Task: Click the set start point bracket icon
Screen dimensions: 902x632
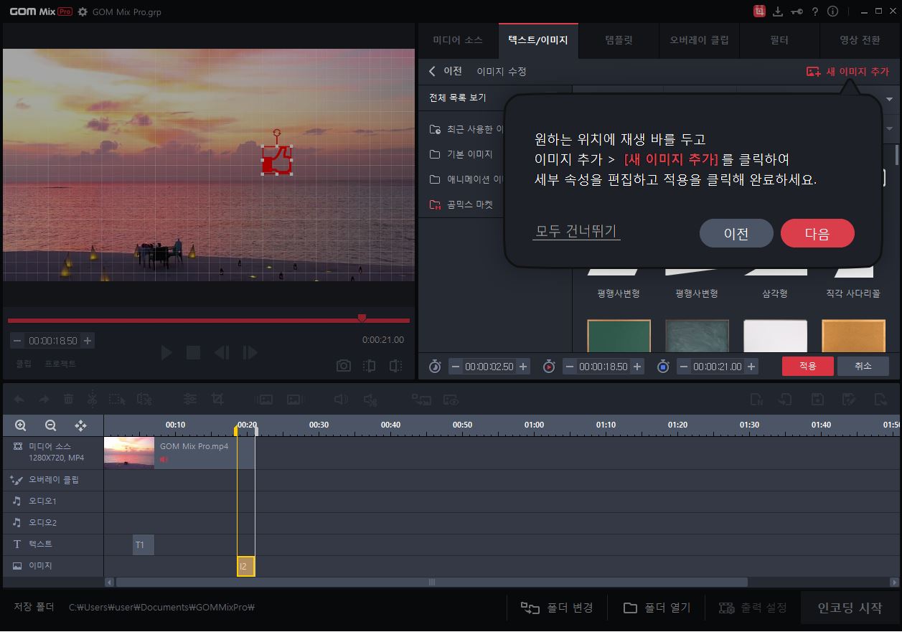Action: (x=369, y=366)
